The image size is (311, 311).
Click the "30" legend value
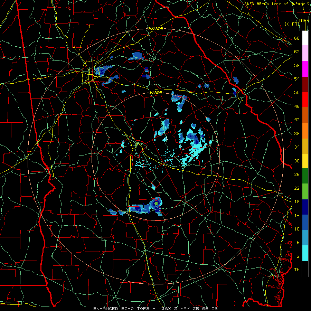[297, 161]
